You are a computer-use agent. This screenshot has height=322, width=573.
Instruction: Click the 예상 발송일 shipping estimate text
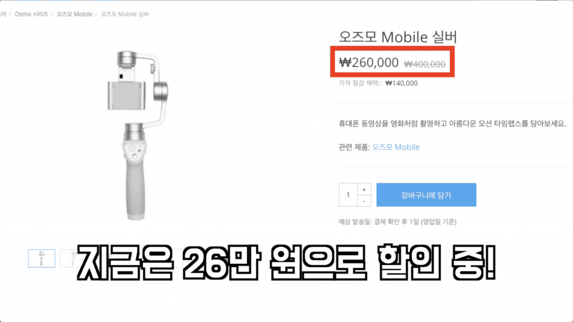398,222
